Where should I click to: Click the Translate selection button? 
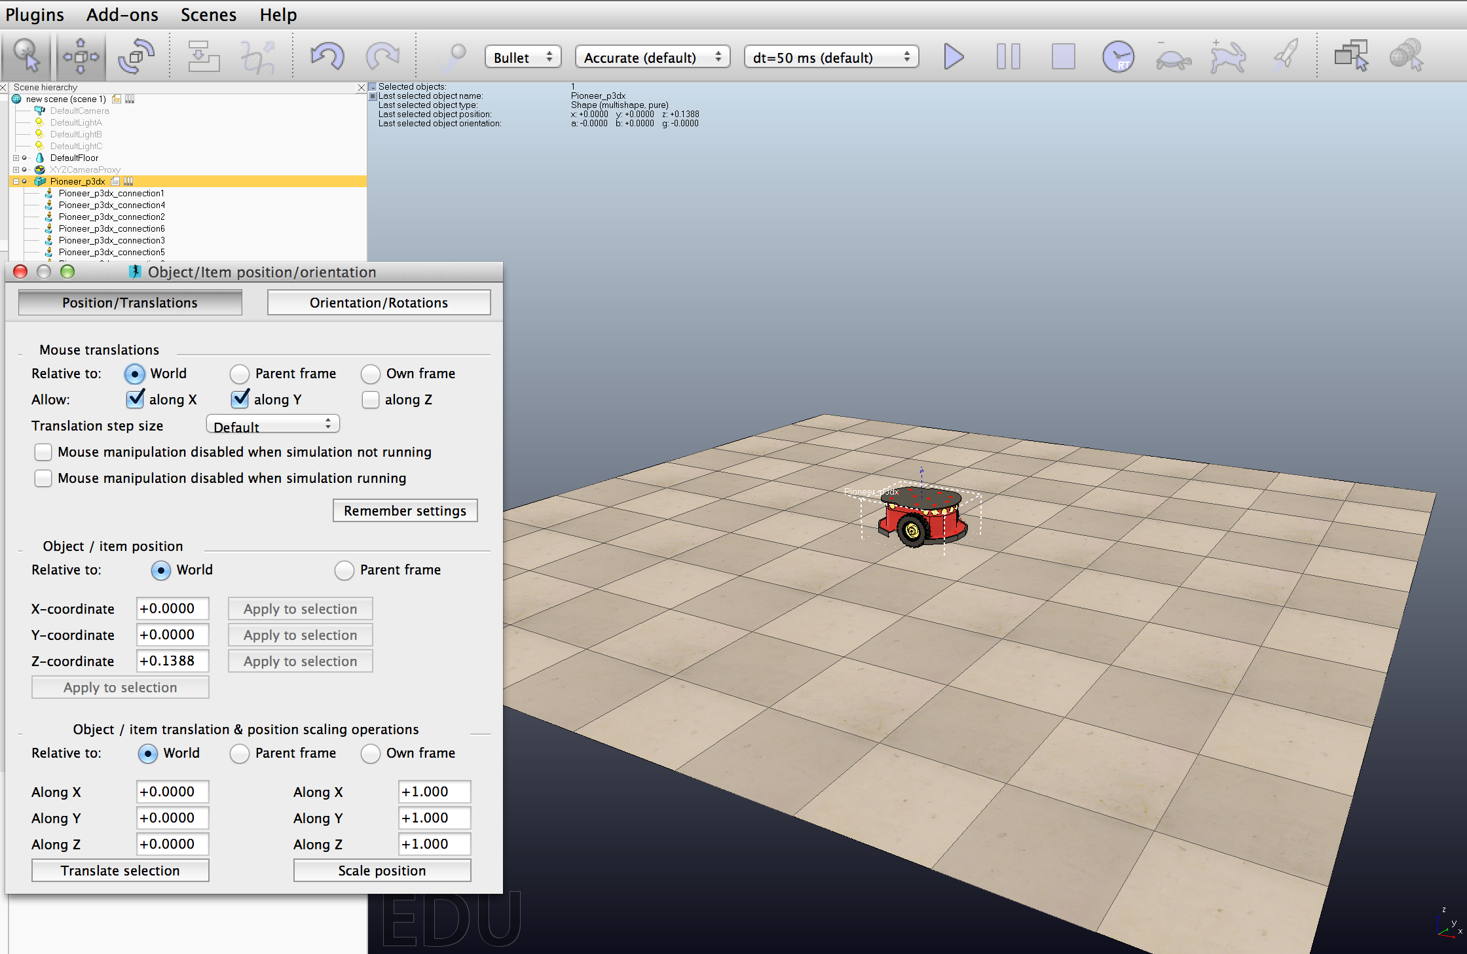pyautogui.click(x=120, y=870)
